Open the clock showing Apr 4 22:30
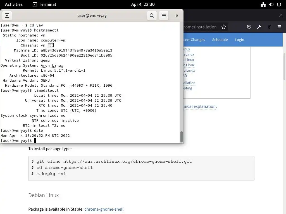Image resolution: width=286 pixels, height=214 pixels. pos(143,4)
